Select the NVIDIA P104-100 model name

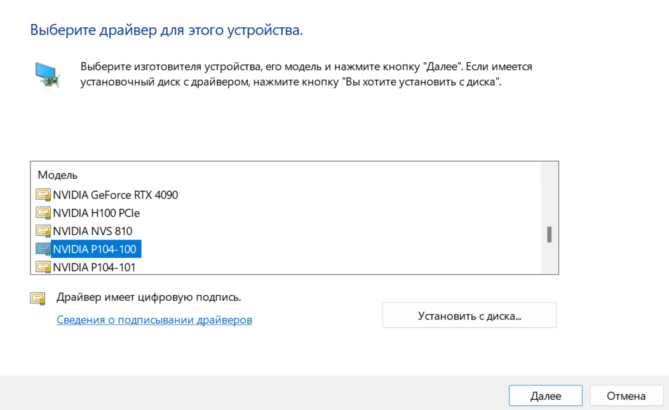point(94,249)
